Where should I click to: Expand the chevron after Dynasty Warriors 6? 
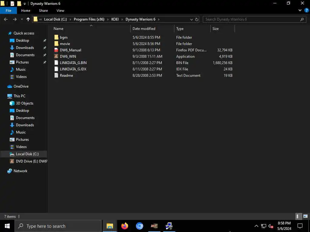(x=159, y=19)
